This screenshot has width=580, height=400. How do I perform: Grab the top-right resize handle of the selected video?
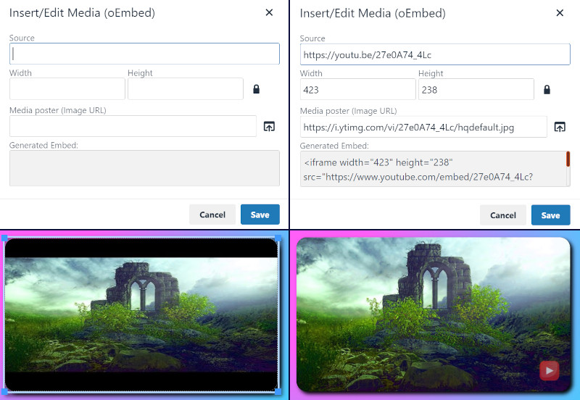pyautogui.click(x=278, y=238)
